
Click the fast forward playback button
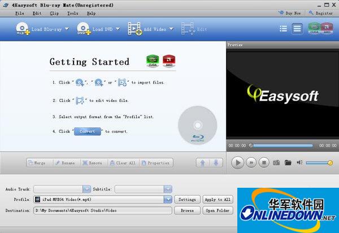coord(251,162)
